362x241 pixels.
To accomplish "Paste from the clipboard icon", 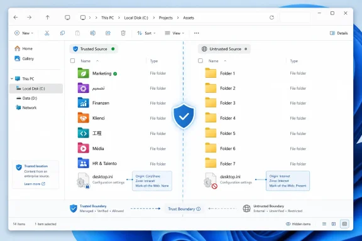I will click(x=77, y=33).
